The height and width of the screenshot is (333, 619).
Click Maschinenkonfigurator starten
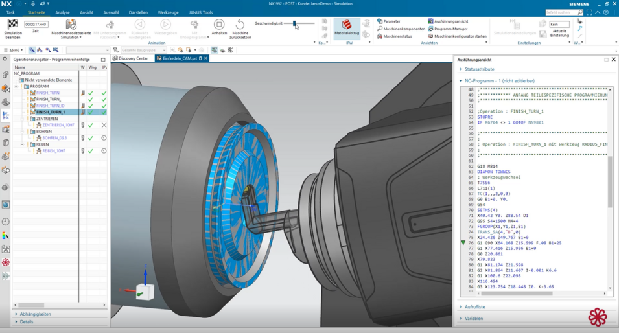click(457, 36)
